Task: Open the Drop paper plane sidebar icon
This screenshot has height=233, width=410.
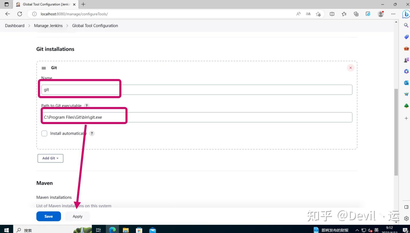Action: [406, 94]
